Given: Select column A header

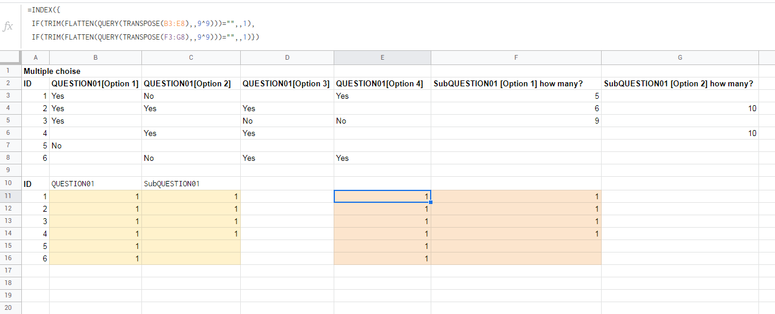Looking at the screenshot, I should tap(35, 57).
